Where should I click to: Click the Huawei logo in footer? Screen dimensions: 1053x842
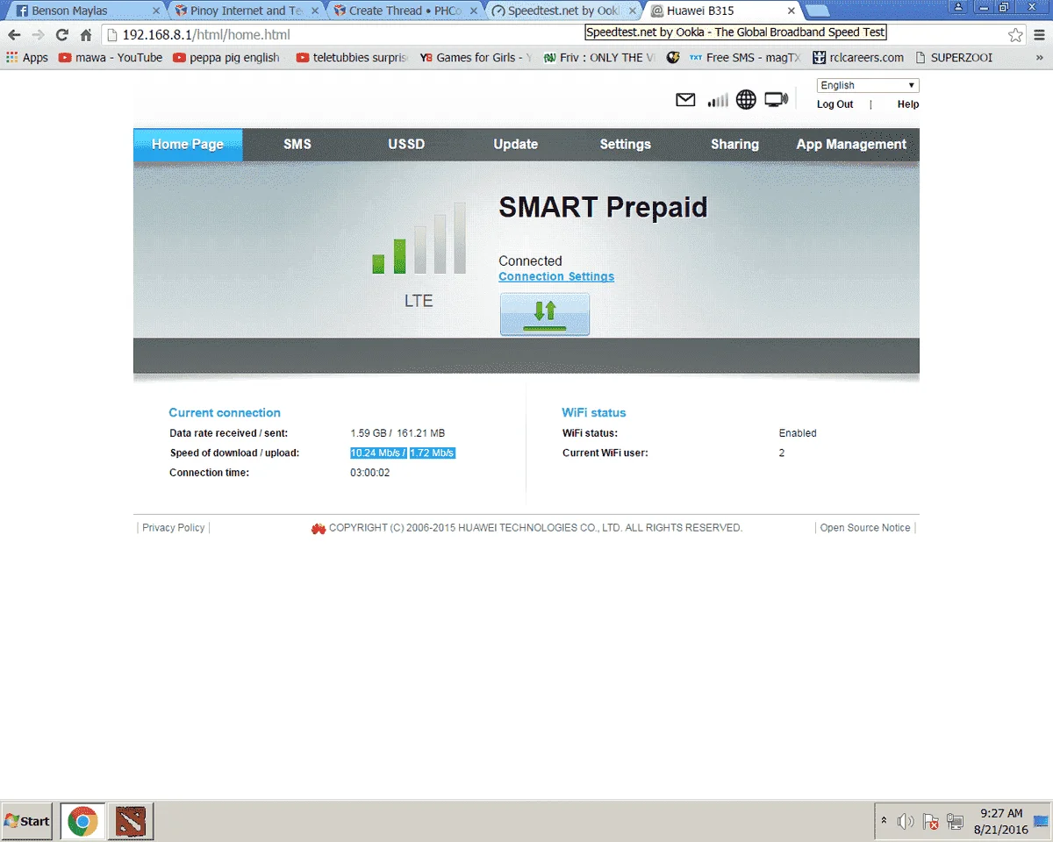tap(319, 528)
